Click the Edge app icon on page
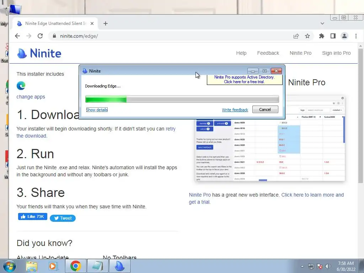This screenshot has height=273, width=364. pos(21,86)
